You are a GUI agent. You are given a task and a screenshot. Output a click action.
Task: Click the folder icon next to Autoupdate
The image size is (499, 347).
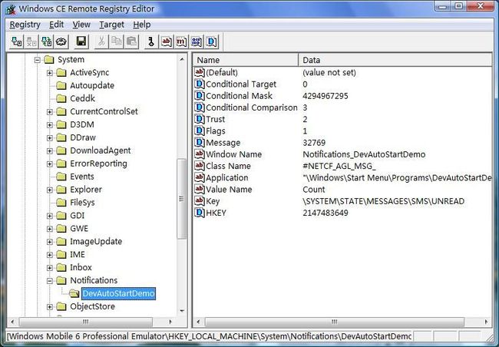pyautogui.click(x=61, y=85)
